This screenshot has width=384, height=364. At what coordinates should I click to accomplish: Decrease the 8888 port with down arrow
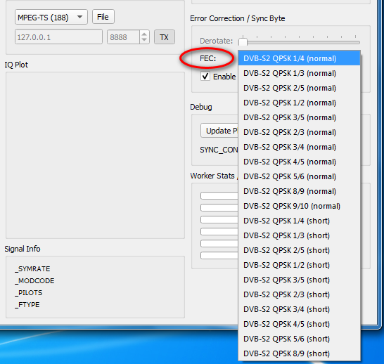tap(144, 40)
